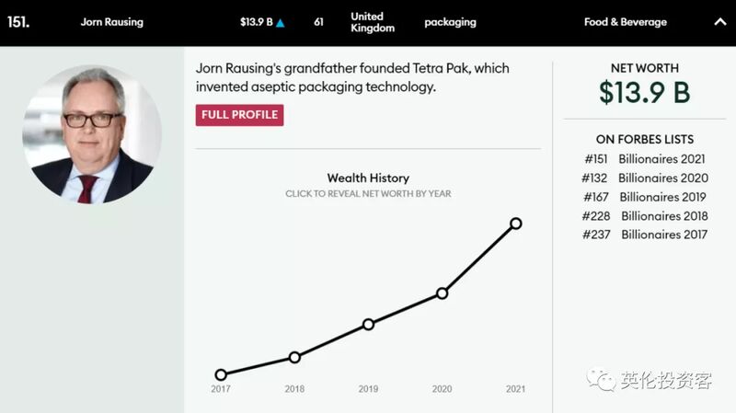Screen dimensions: 736x413
Task: Click the blue net worth up-arrow icon
Action: point(281,23)
